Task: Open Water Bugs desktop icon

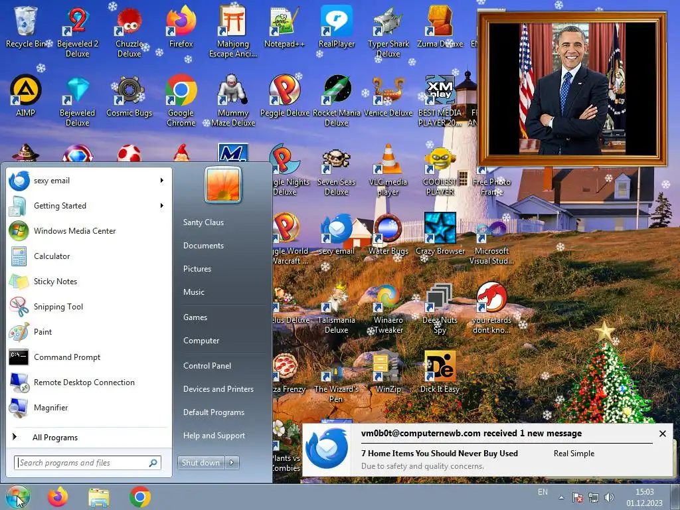Action: (388, 234)
